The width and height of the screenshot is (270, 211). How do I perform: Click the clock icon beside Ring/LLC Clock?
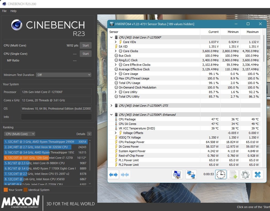point(116,60)
